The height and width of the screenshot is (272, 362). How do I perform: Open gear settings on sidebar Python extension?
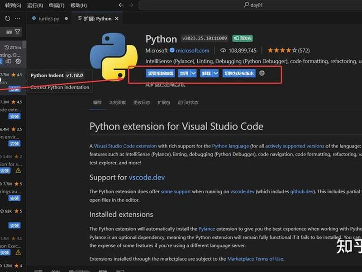click(x=18, y=61)
